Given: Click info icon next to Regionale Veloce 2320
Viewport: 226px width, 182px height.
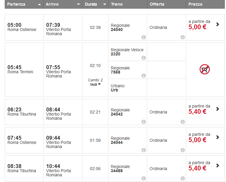Looking at the screenshot, I should click(144, 58).
